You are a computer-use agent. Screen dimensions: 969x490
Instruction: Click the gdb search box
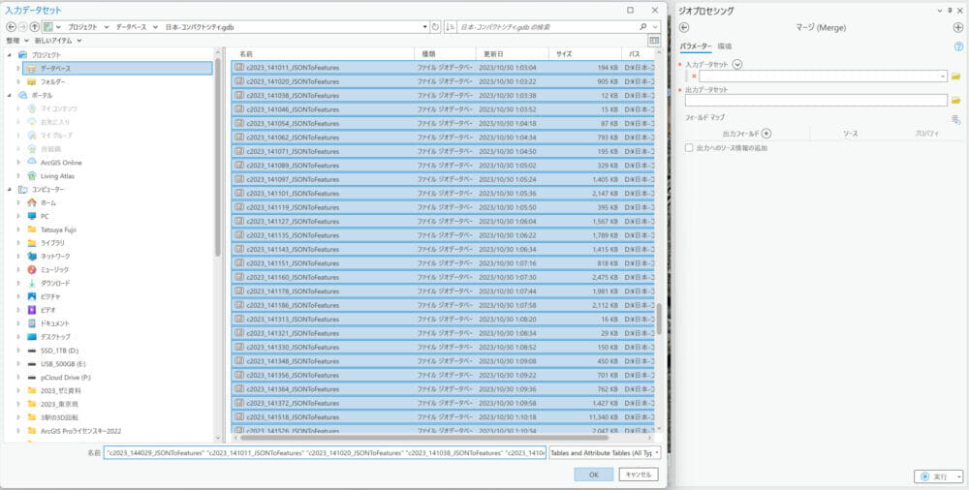(547, 27)
